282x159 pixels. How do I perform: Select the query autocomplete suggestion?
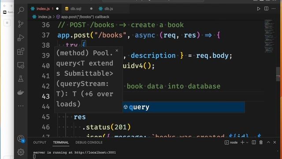tap(184, 107)
